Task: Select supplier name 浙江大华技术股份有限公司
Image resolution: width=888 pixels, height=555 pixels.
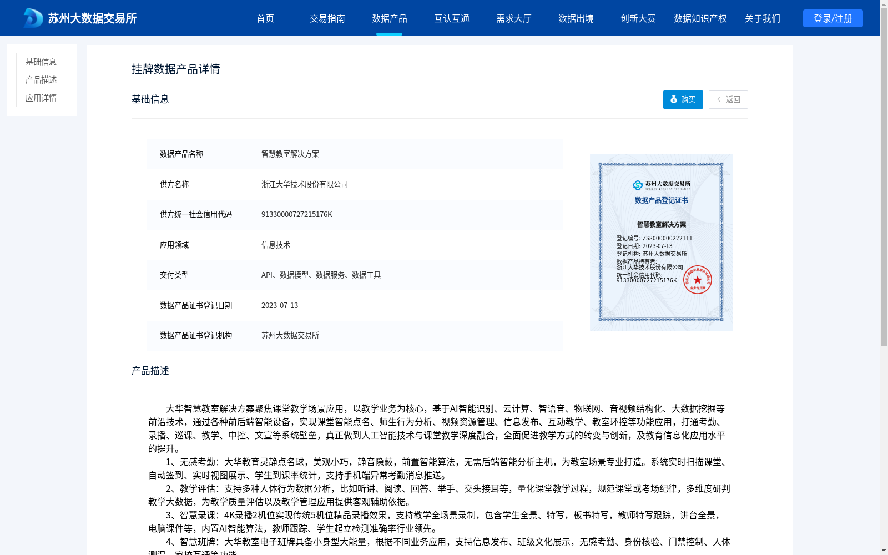Action: click(x=305, y=184)
